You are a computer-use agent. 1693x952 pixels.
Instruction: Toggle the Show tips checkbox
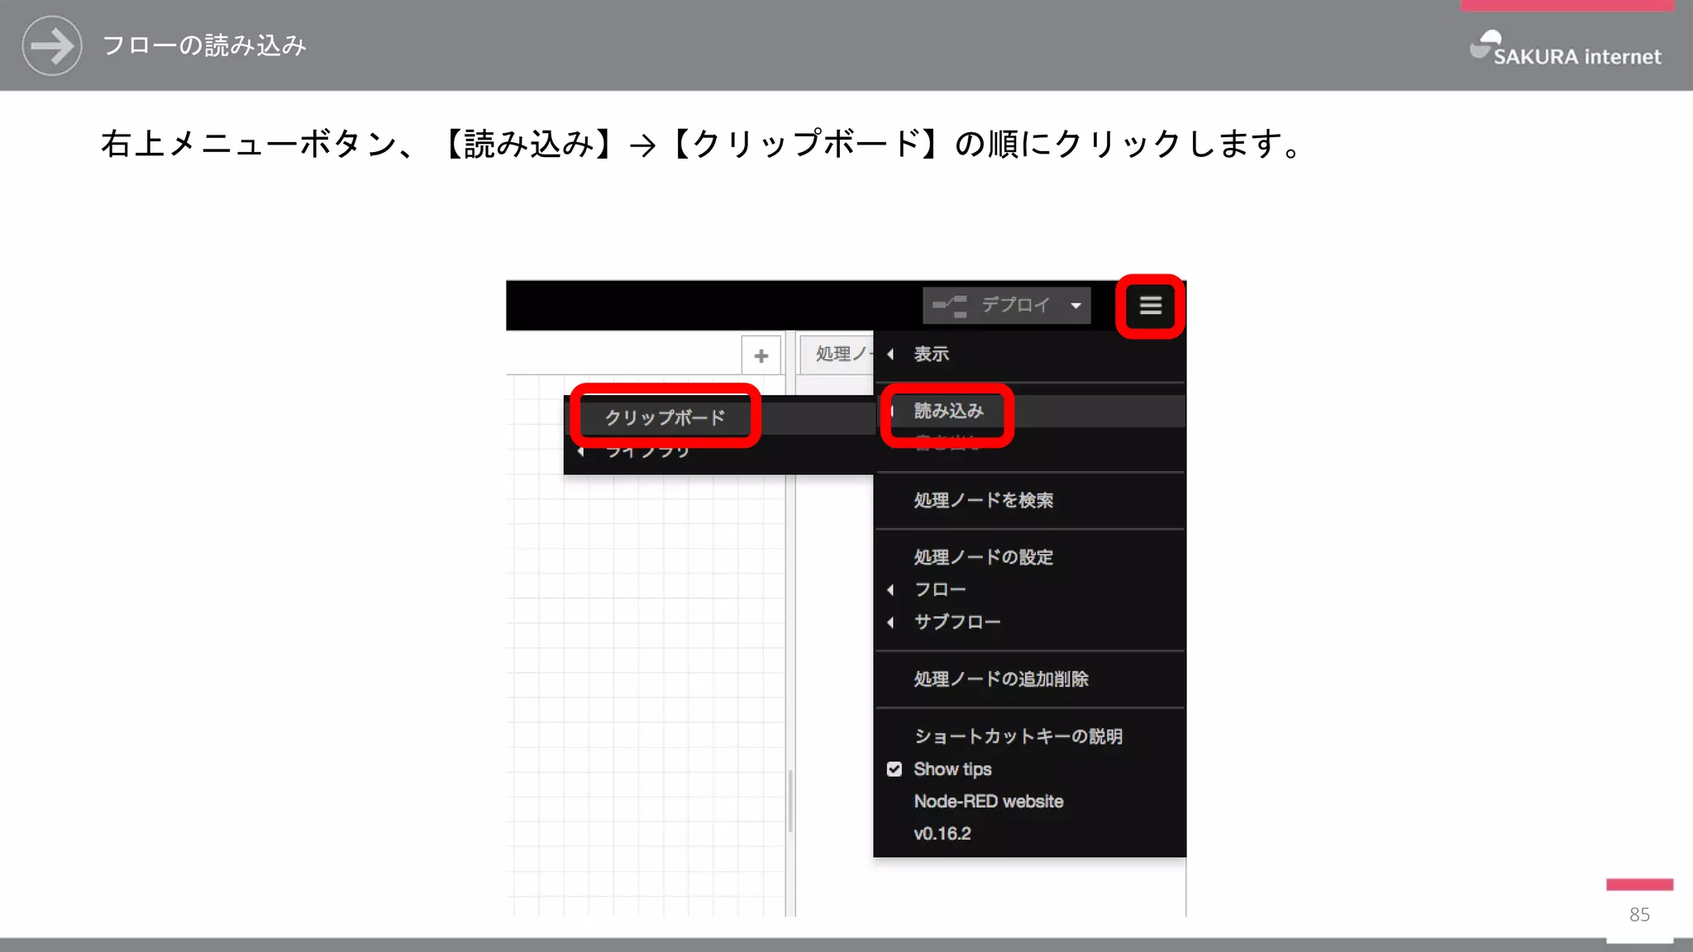click(894, 769)
